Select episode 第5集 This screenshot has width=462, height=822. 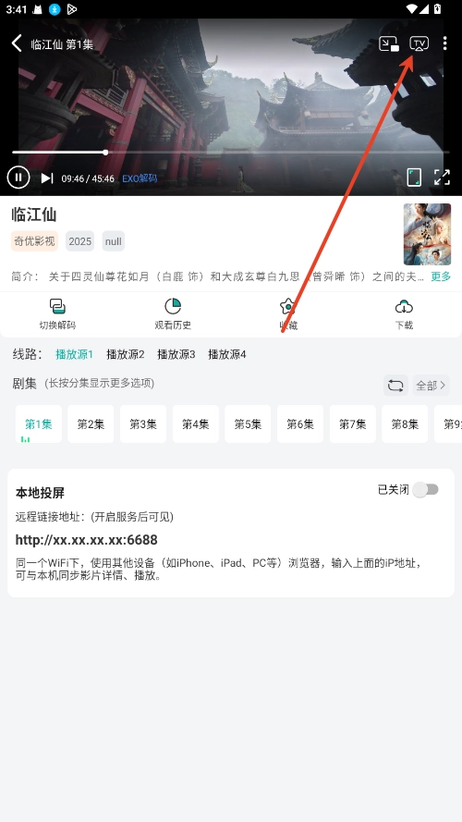coord(248,424)
